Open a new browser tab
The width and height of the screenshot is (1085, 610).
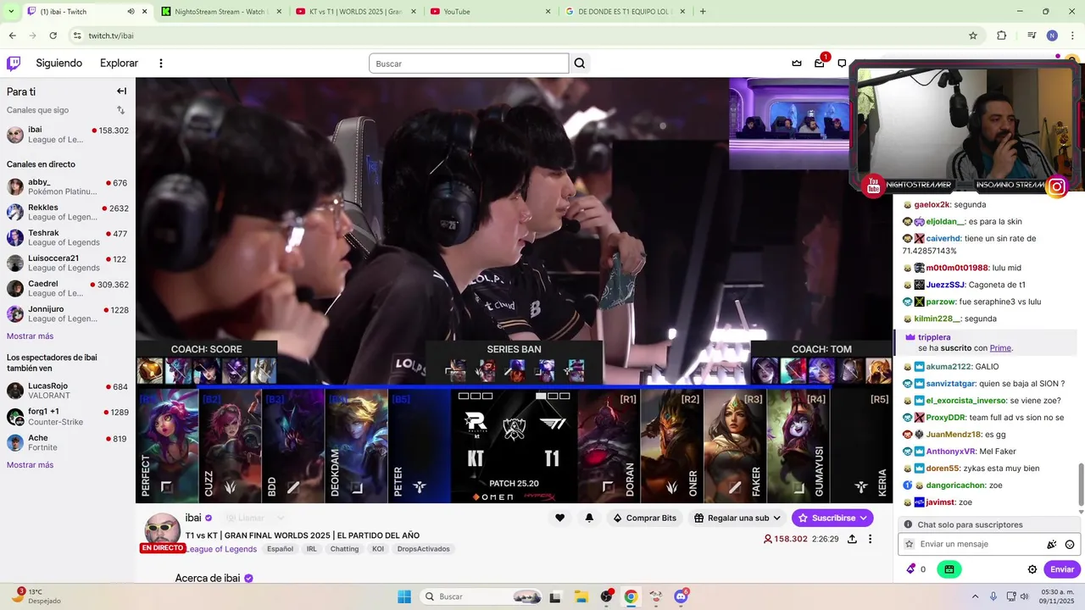pos(703,12)
